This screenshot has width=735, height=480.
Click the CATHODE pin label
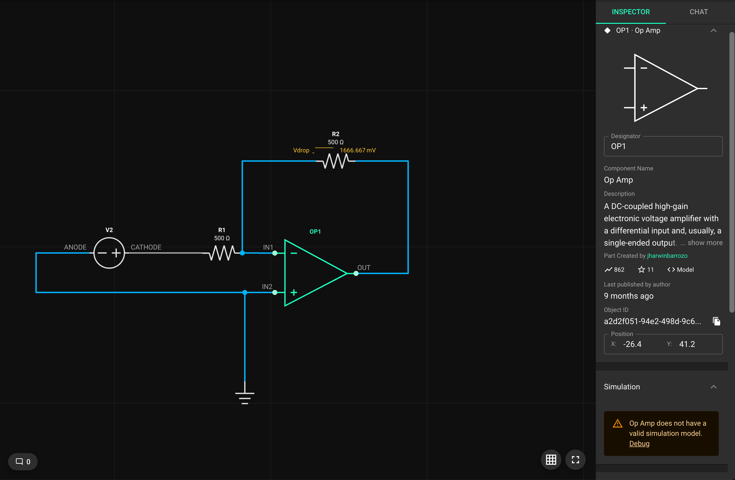coord(146,247)
